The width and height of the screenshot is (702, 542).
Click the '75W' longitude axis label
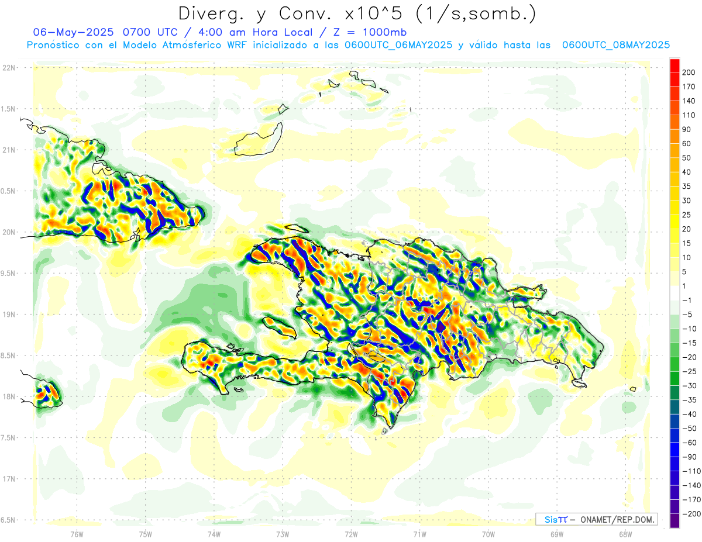(145, 534)
